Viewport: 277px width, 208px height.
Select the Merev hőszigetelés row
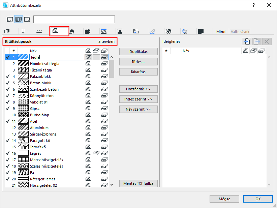pyautogui.click(x=57, y=160)
